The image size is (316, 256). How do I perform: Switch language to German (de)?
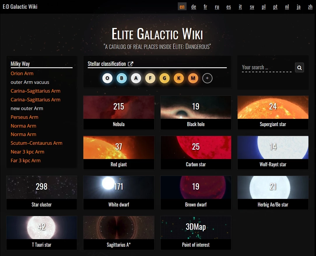coord(194,7)
